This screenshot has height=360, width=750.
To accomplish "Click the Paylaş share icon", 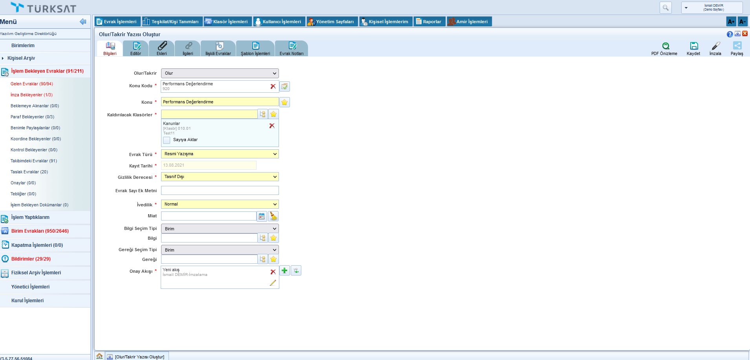I will 737,46.
